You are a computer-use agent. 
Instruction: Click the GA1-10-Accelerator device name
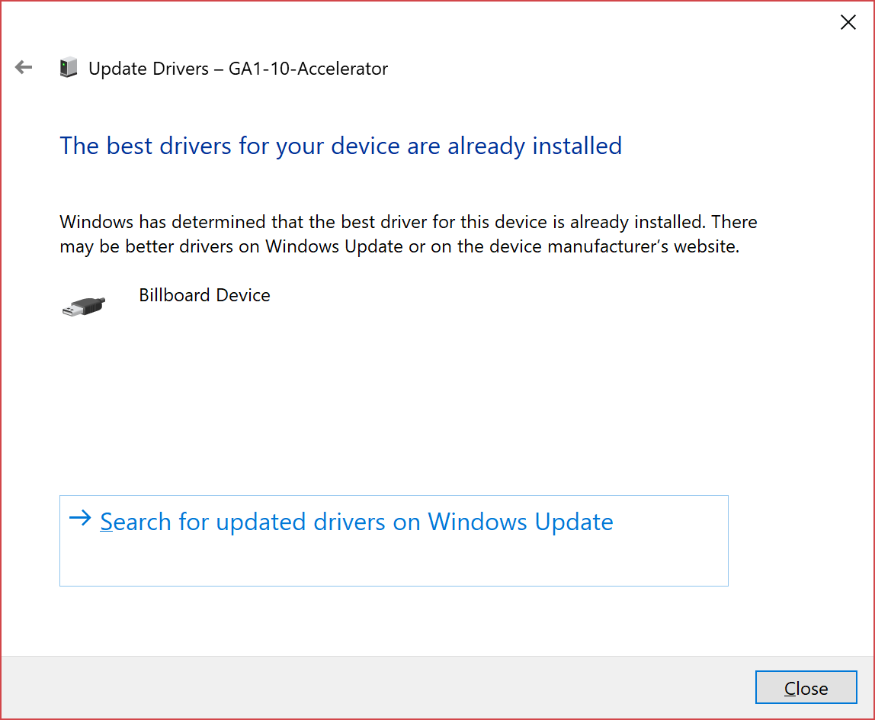[308, 68]
